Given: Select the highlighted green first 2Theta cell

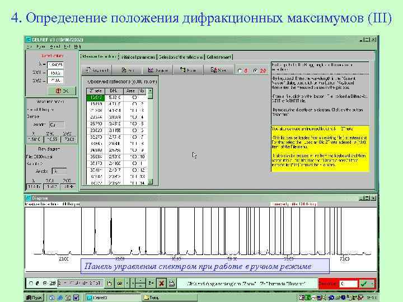Looking at the screenshot, I should (x=96, y=97).
